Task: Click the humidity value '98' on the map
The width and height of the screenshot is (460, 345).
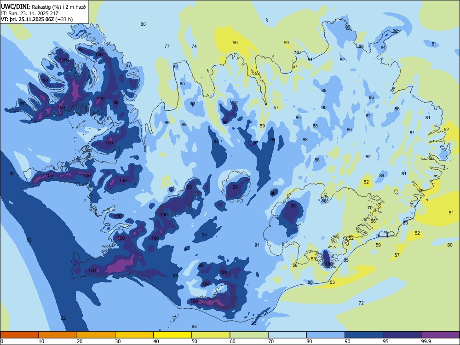Action: tap(225, 123)
